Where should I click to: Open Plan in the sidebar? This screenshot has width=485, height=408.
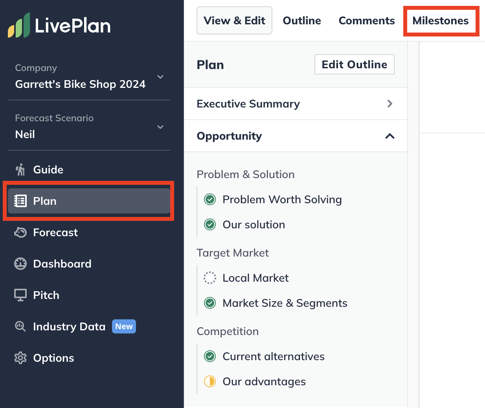(89, 201)
